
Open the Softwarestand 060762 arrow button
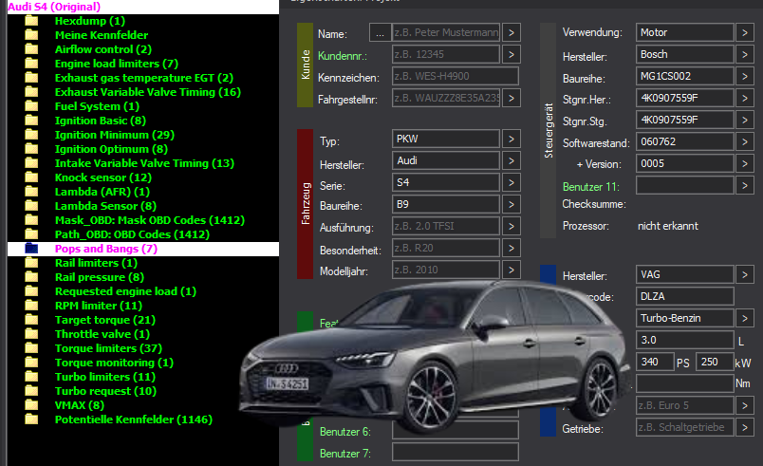745,141
